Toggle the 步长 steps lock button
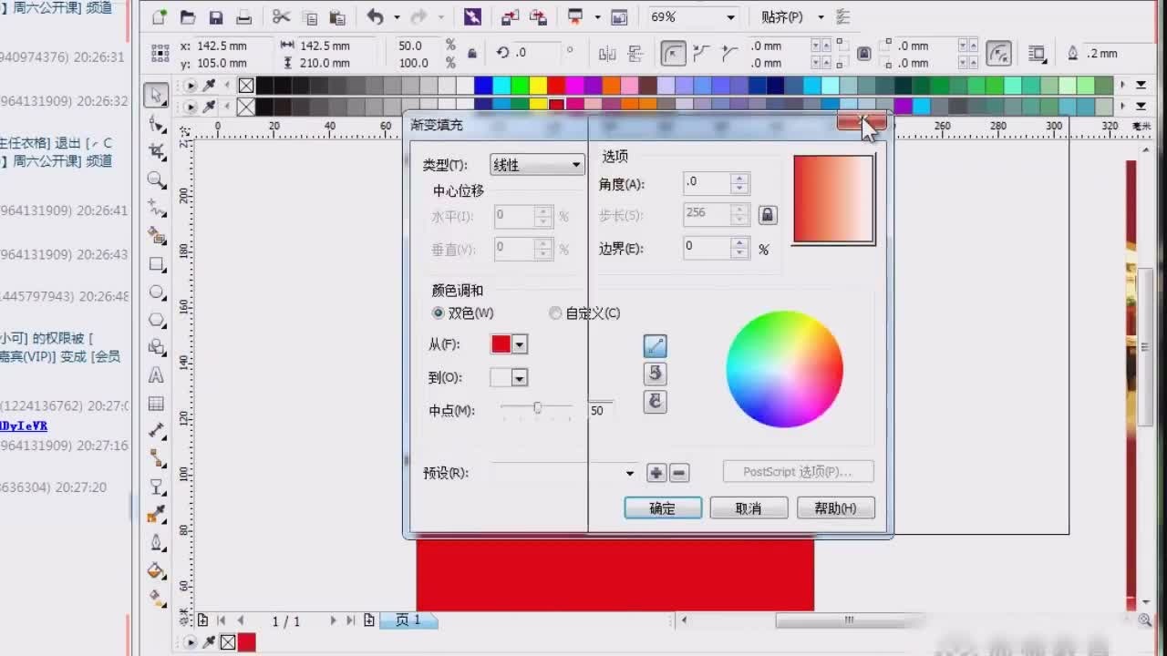1167x656 pixels. pyautogui.click(x=768, y=215)
